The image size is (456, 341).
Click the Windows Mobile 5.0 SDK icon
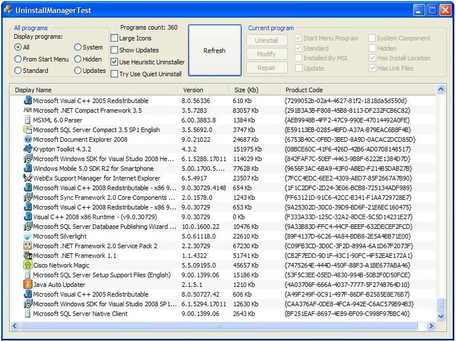[27, 168]
